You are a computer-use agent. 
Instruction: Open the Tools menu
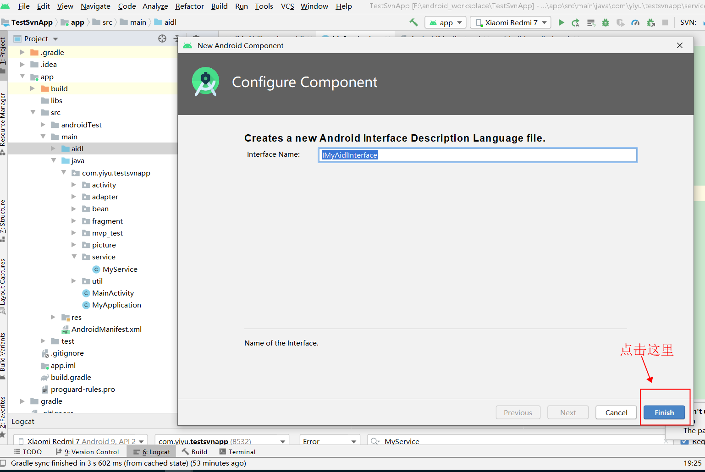[264, 6]
